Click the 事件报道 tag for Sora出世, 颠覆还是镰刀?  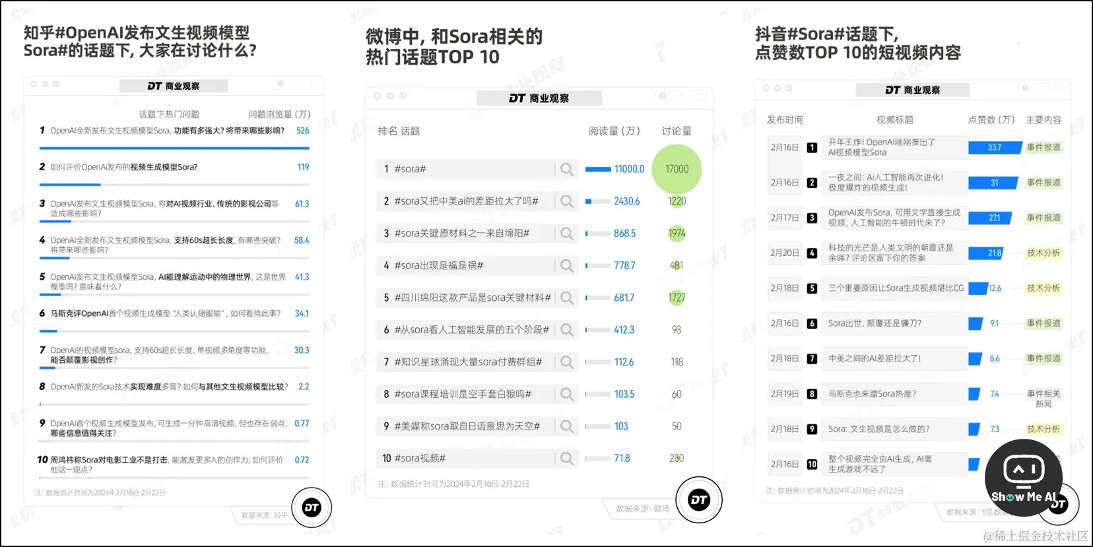pyautogui.click(x=1043, y=324)
